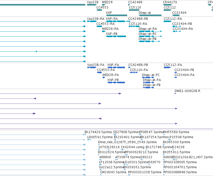This screenshot has height=176, width=213.
Task: Select protein Dhap-at-PC label
Action: coord(151,75)
